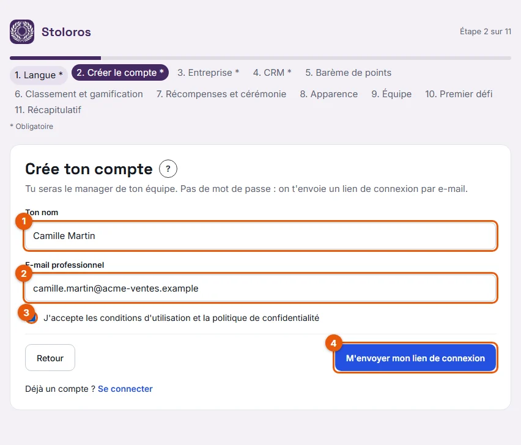Go to step 1. Langue
The width and height of the screenshot is (521, 445).
pyautogui.click(x=39, y=75)
